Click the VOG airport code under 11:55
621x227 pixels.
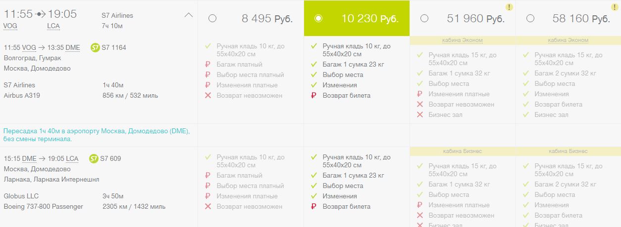[x=10, y=26]
